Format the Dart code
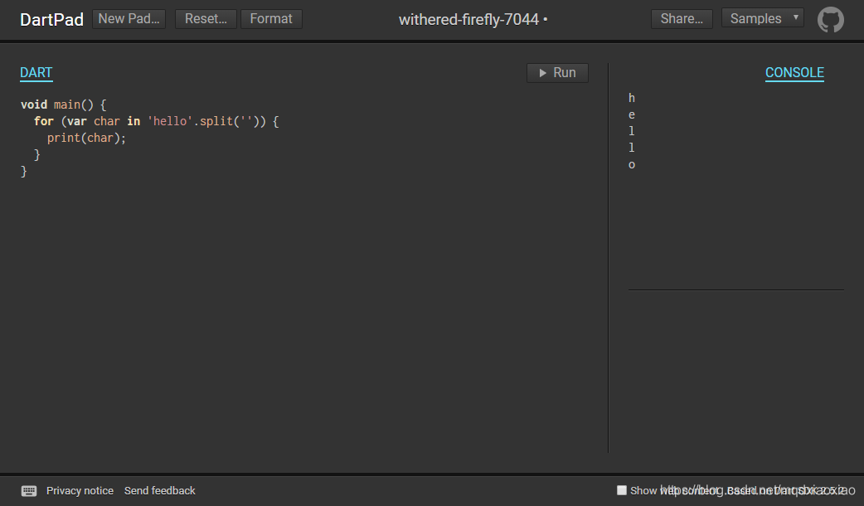The height and width of the screenshot is (506, 864). tap(271, 19)
